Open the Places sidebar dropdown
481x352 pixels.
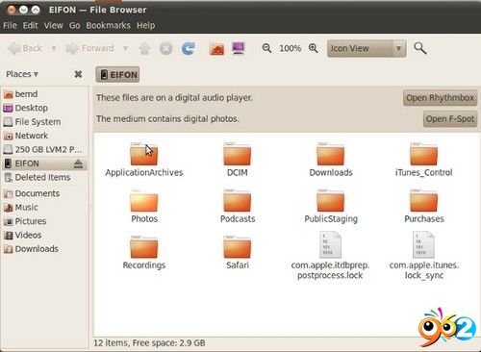(x=22, y=74)
